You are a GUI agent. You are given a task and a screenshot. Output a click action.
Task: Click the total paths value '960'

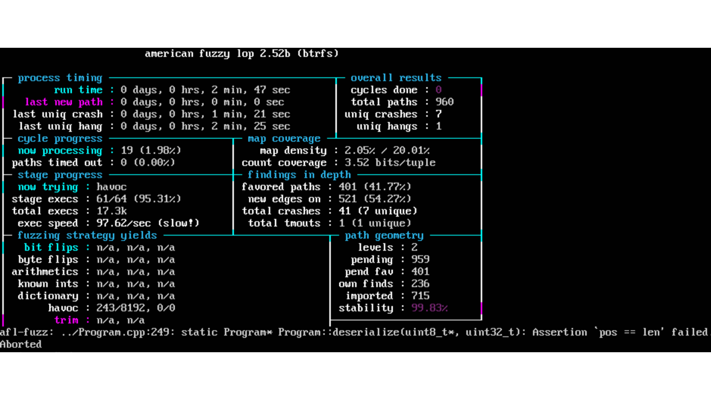445,102
